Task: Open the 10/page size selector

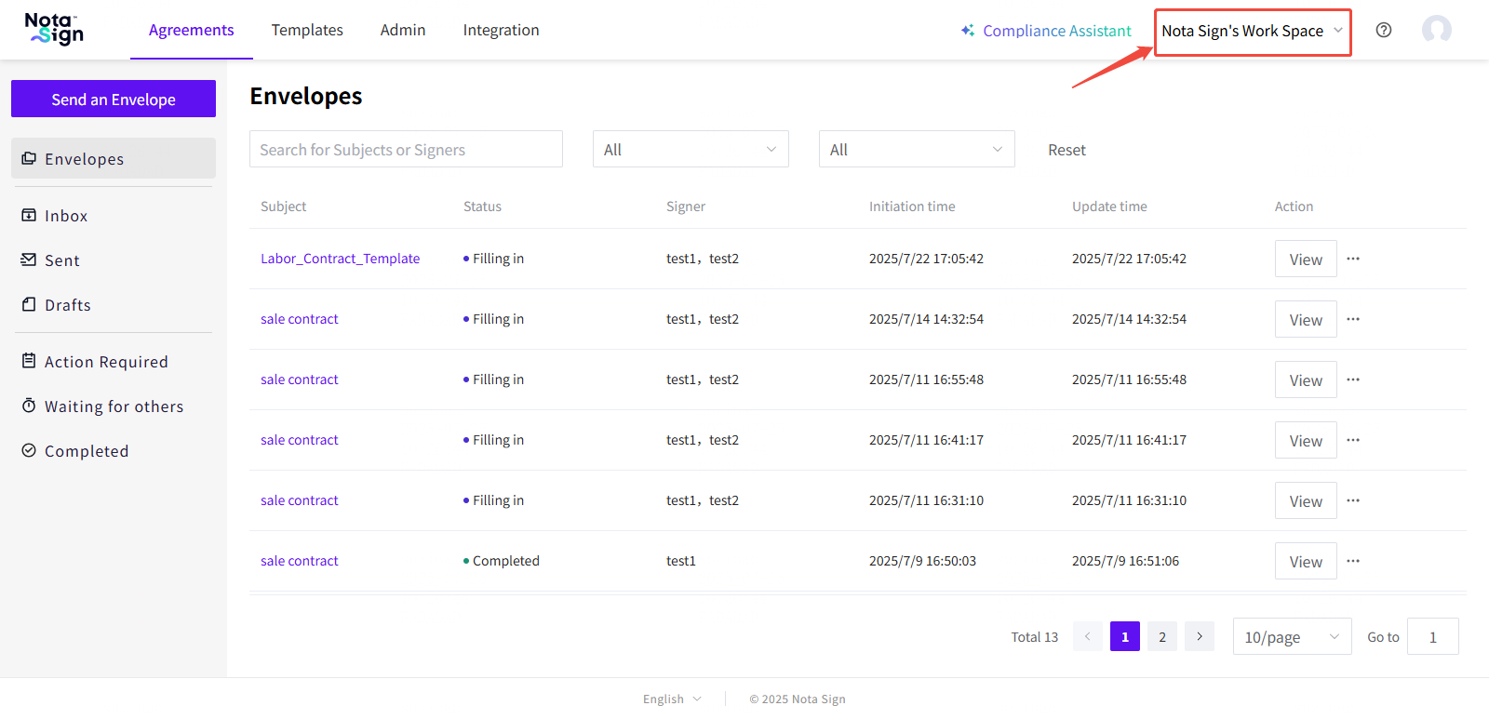Action: (1291, 637)
